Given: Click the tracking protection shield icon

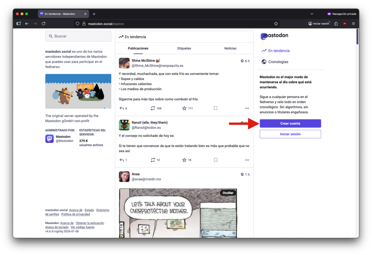Looking at the screenshot, I should 77,23.
